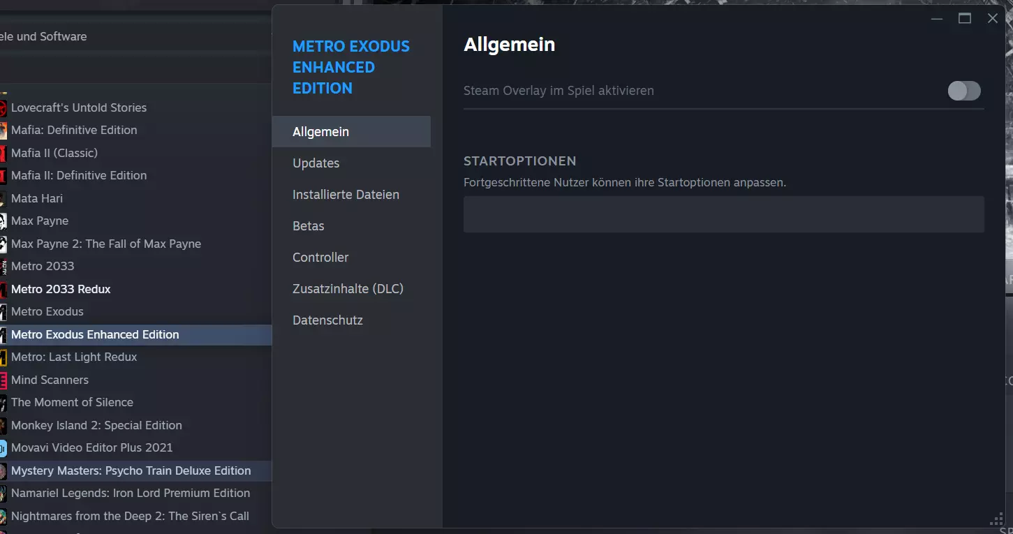1013x534 pixels.
Task: Click the Mystery Masters game icon
Action: [x=3, y=470]
